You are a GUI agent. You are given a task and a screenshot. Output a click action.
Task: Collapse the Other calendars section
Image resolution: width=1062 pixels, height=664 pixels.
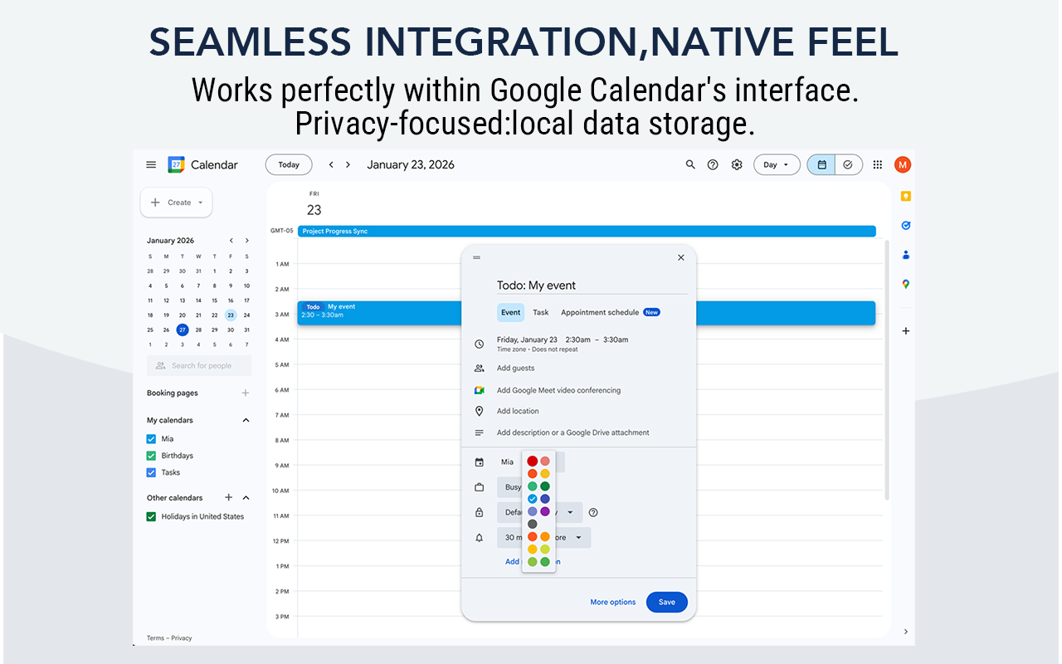(x=246, y=498)
